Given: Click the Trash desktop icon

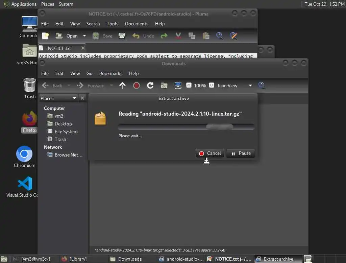Looking at the screenshot, I should pyautogui.click(x=30, y=88).
